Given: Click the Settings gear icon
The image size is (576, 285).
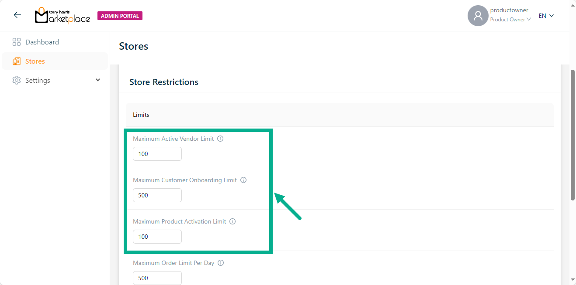Looking at the screenshot, I should [x=17, y=81].
